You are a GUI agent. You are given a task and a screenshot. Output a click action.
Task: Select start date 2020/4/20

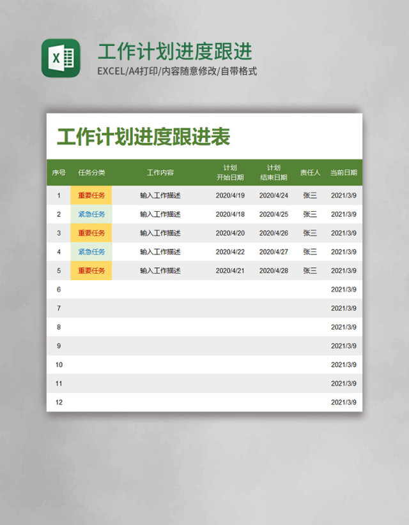point(230,233)
